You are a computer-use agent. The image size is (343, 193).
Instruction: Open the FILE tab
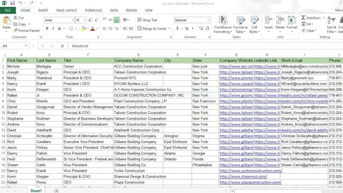click(x=8, y=10)
